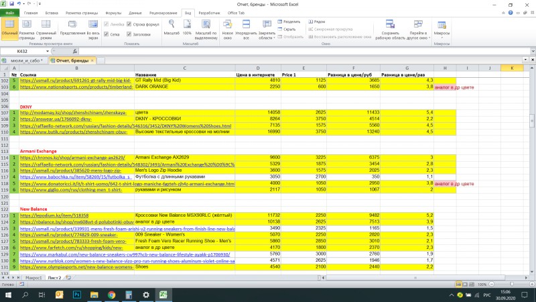
Task: Click the blue Help question mark icon
Action: 511,13
